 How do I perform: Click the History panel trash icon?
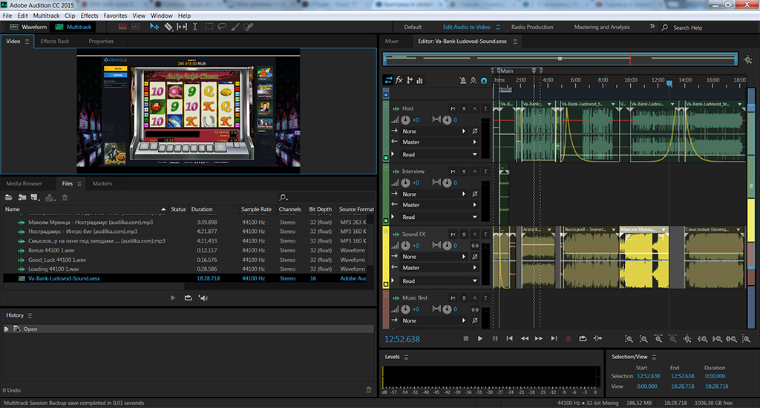tap(369, 390)
